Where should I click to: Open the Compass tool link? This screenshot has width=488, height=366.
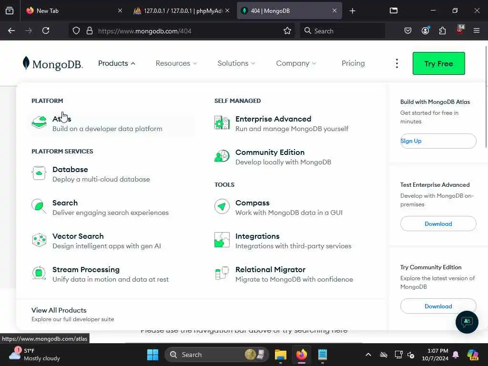point(252,203)
